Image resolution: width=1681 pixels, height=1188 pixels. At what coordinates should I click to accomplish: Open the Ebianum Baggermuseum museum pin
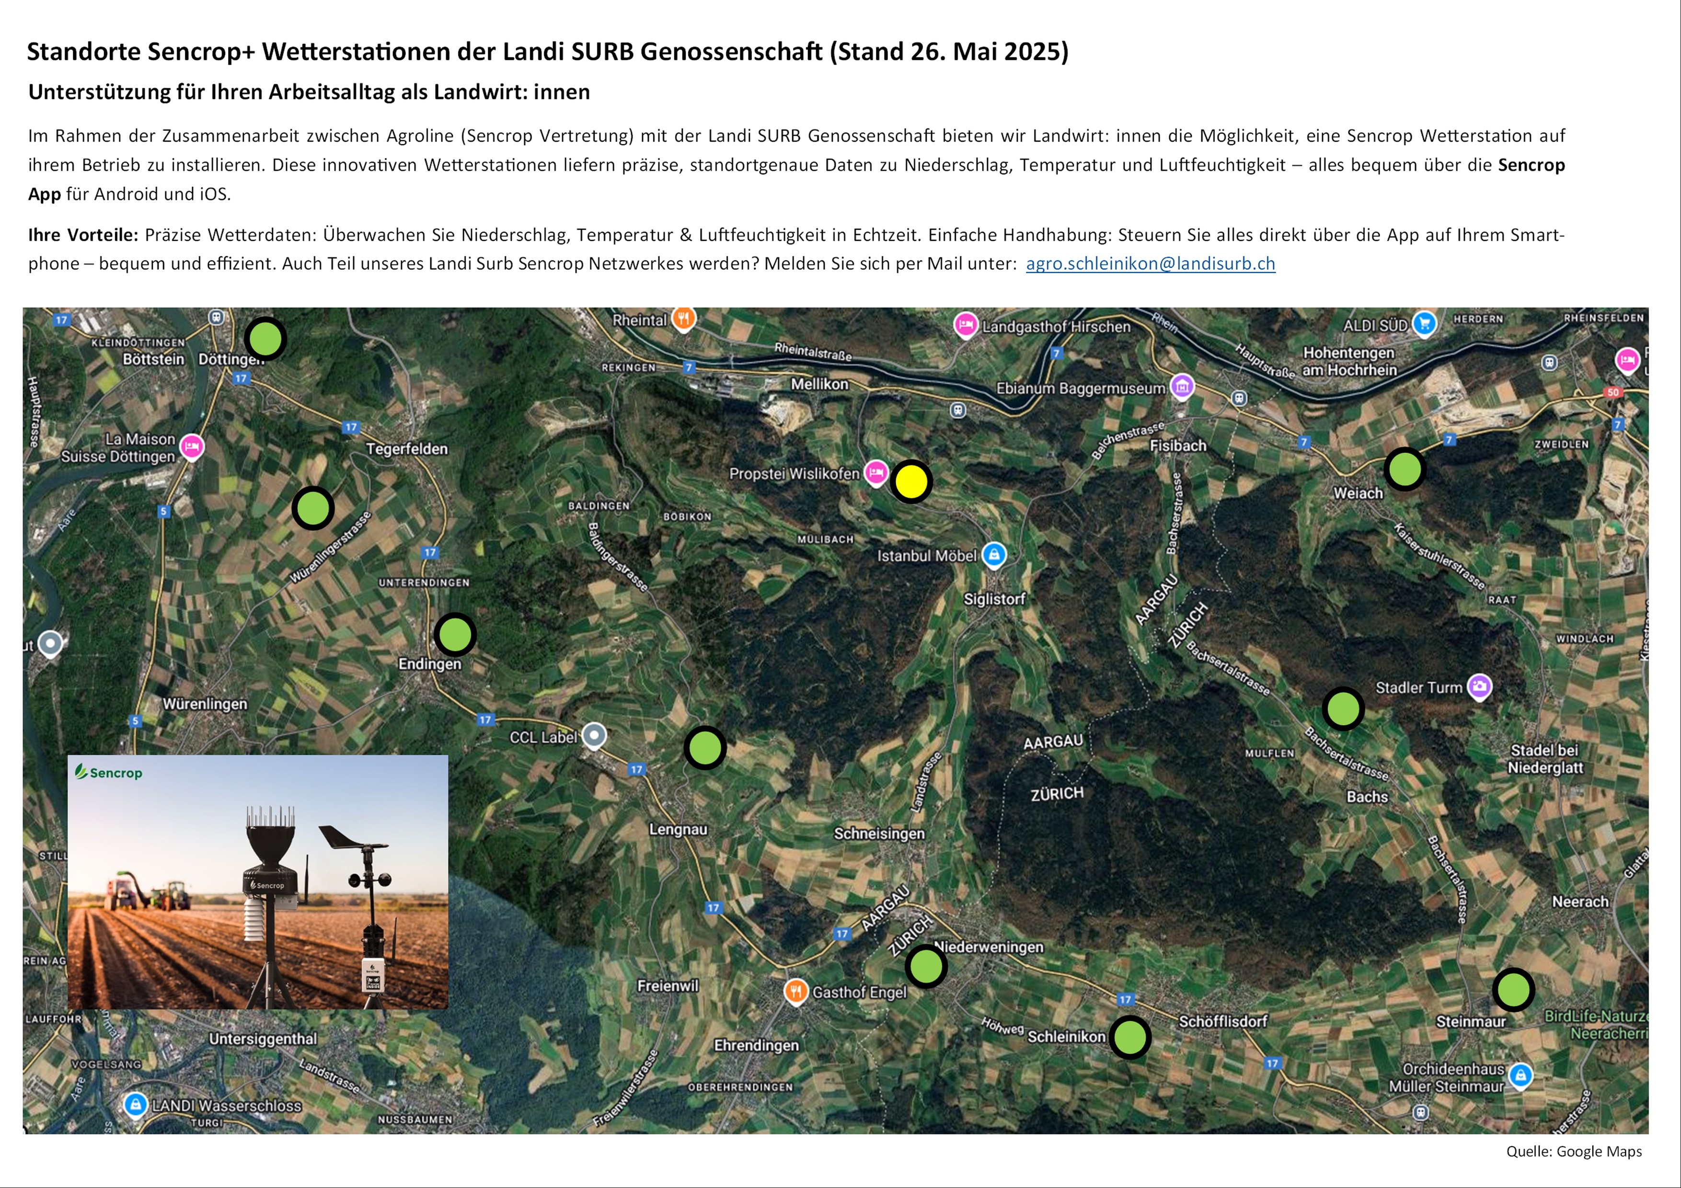pos(1182,387)
